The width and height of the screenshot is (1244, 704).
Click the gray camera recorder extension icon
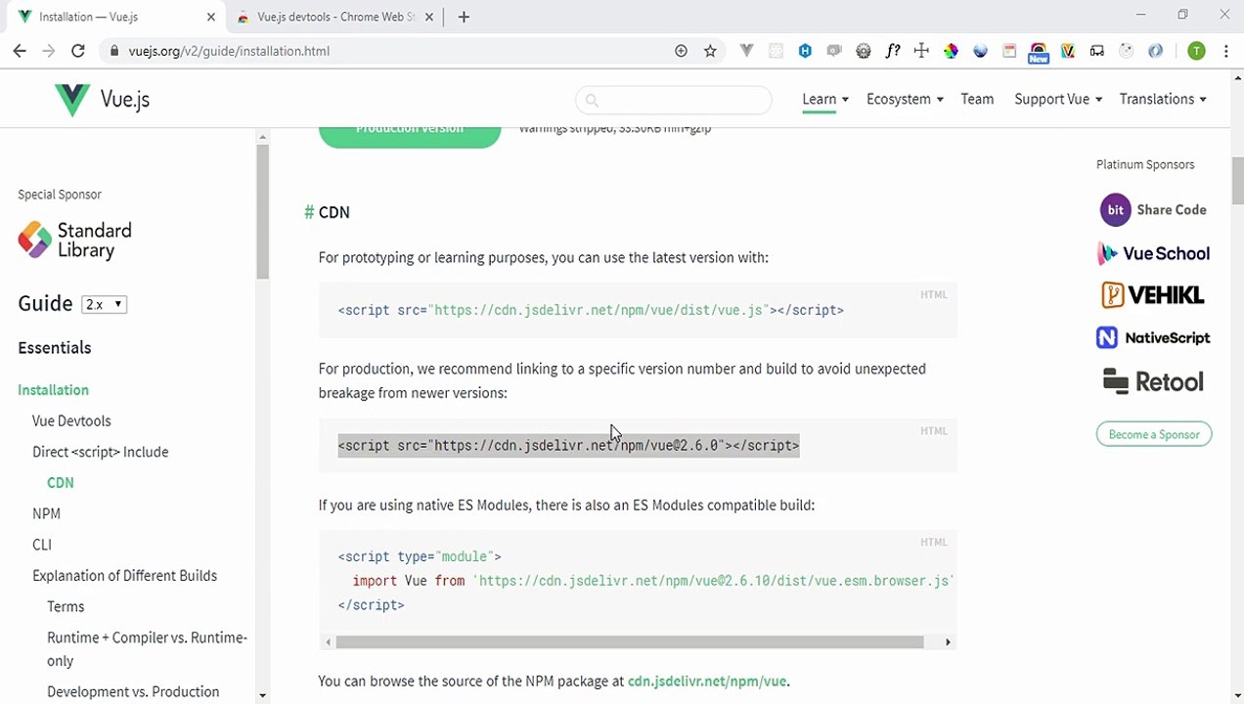(x=834, y=51)
